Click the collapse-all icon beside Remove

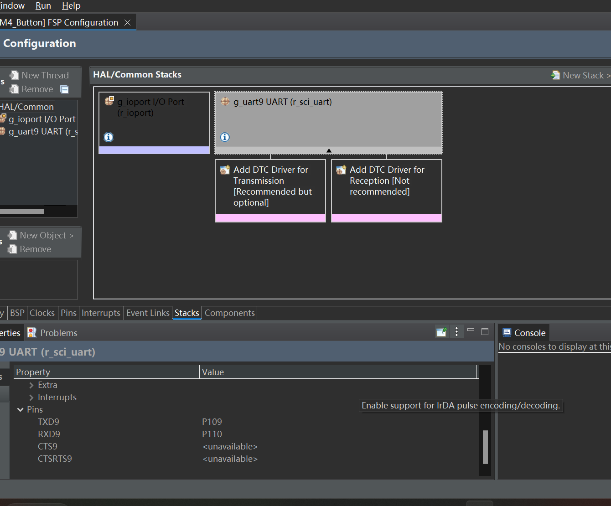point(64,89)
